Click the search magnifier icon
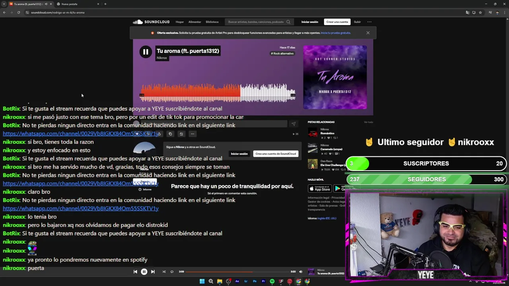509x286 pixels. (288, 22)
